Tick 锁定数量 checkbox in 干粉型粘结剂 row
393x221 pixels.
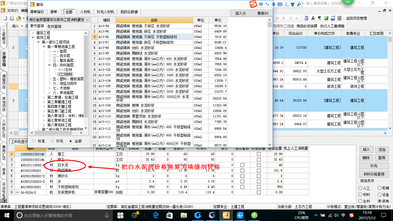tap(259, 187)
